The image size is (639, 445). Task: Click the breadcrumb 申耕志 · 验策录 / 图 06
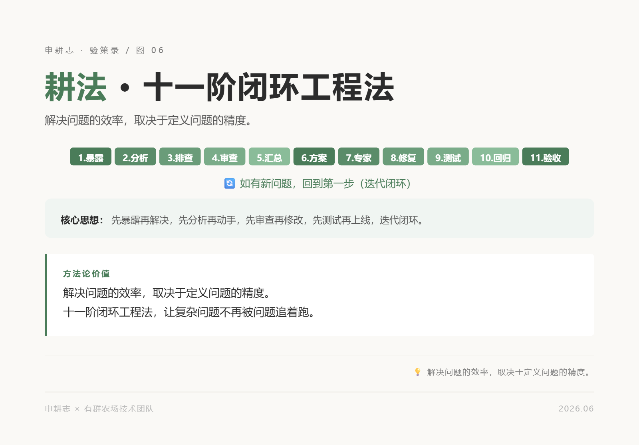point(104,50)
